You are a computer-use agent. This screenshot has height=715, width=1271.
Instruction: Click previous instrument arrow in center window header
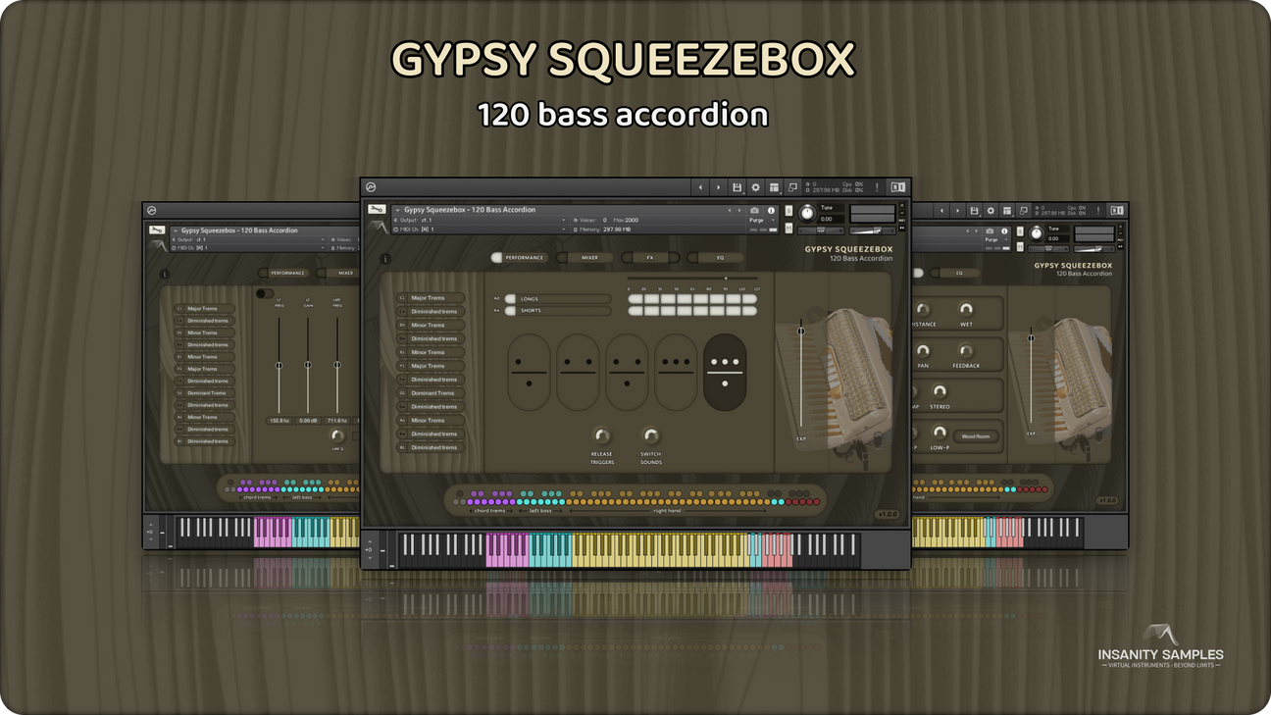coord(700,187)
